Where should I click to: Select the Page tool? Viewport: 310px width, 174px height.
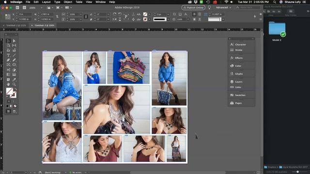click(x=8, y=45)
